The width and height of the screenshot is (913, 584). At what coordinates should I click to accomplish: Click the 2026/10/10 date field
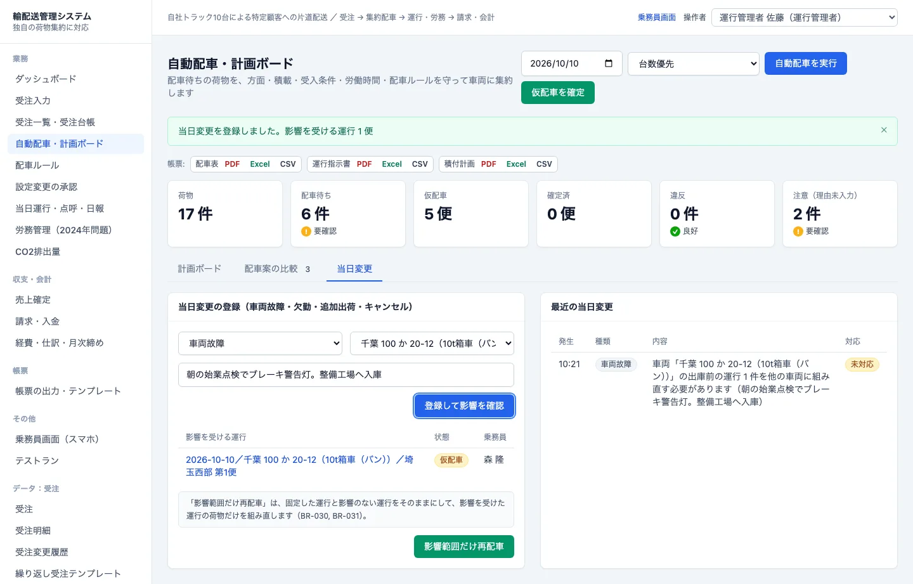pos(572,63)
